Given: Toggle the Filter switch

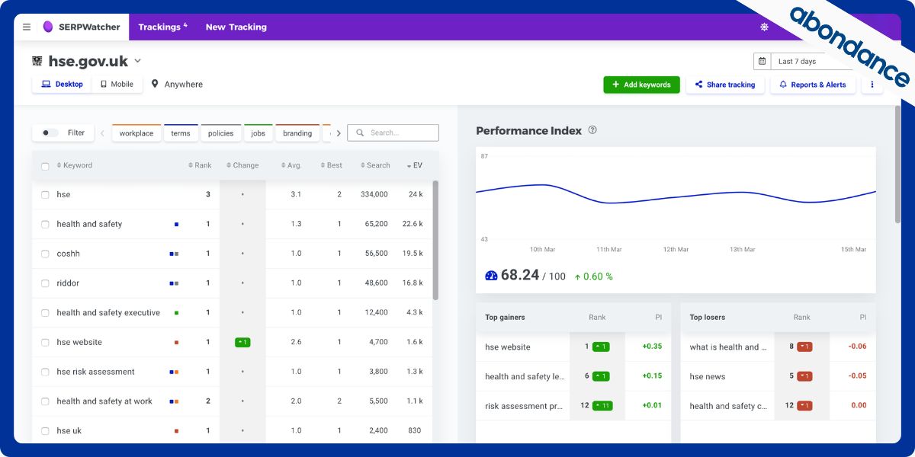Looking at the screenshot, I should (x=50, y=133).
